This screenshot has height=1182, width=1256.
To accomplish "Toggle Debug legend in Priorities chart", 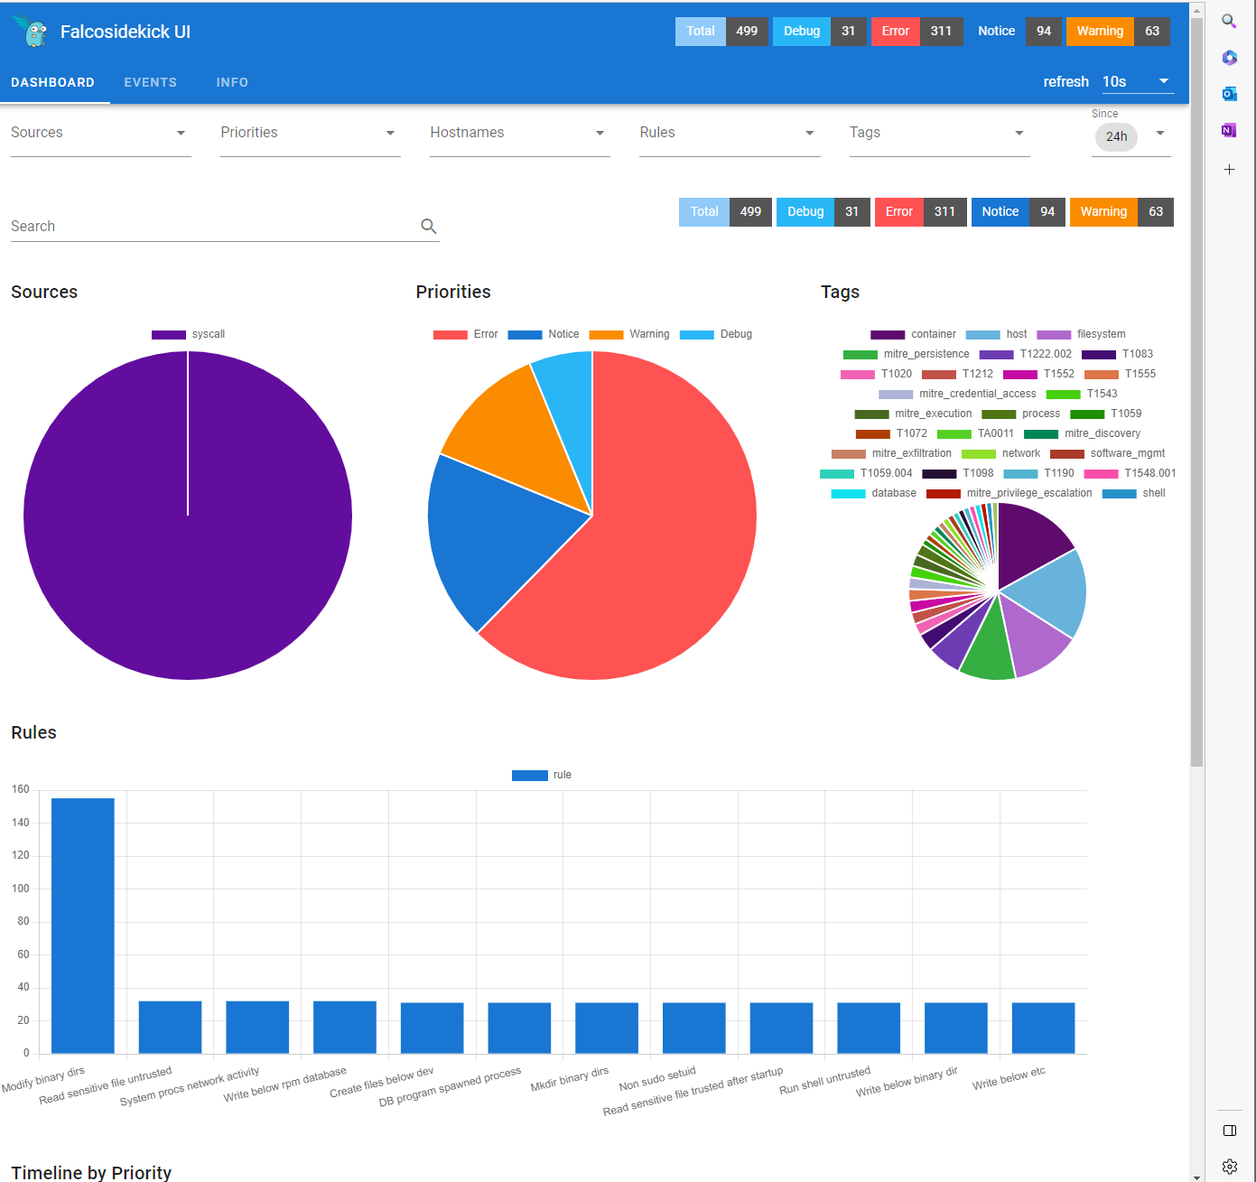I will [716, 334].
